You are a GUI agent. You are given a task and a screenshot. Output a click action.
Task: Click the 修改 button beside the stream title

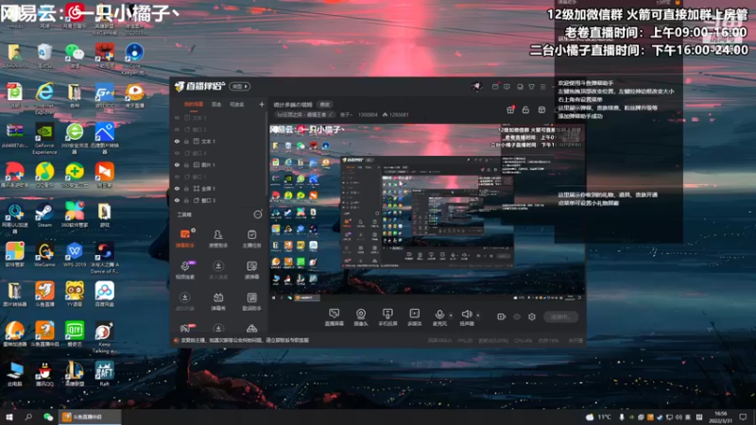[x=325, y=104]
